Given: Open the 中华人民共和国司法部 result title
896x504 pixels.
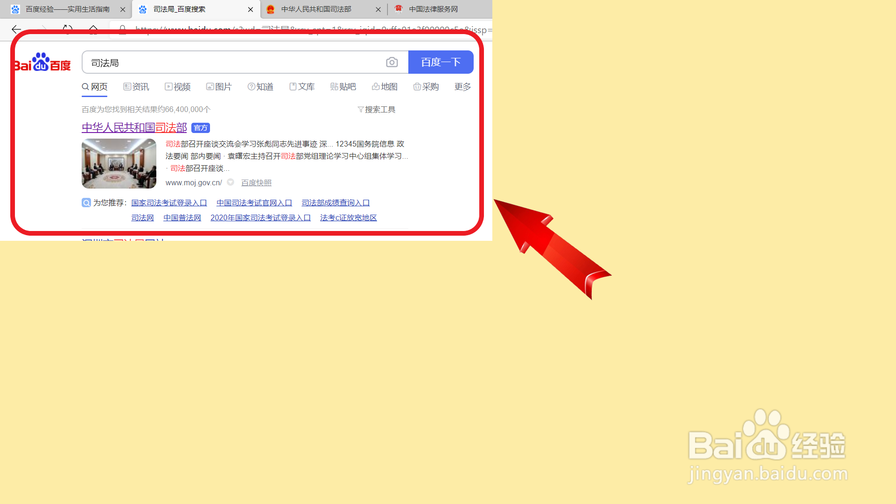Looking at the screenshot, I should tap(134, 128).
